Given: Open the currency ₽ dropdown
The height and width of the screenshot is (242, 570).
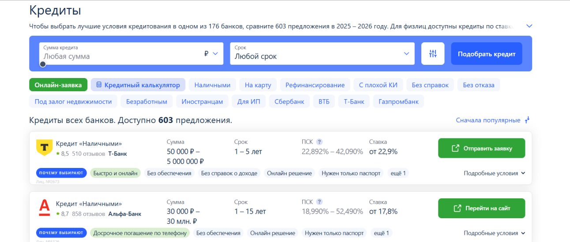Looking at the screenshot, I should (211, 54).
